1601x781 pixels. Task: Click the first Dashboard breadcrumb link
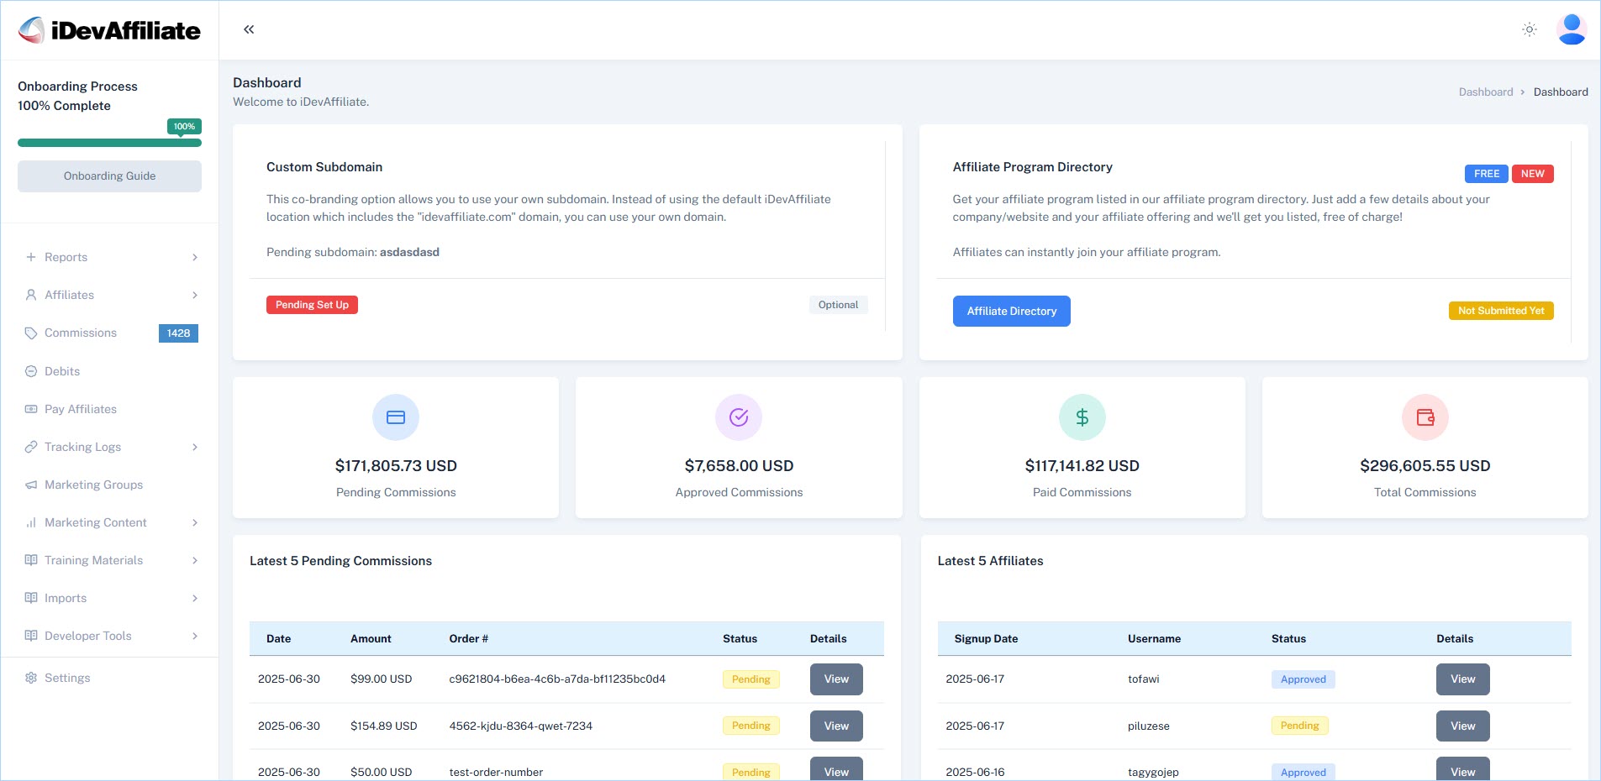[x=1485, y=92]
